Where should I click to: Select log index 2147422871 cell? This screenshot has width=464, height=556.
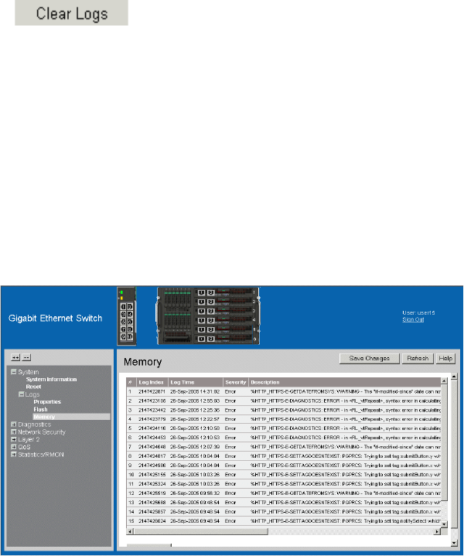click(152, 392)
